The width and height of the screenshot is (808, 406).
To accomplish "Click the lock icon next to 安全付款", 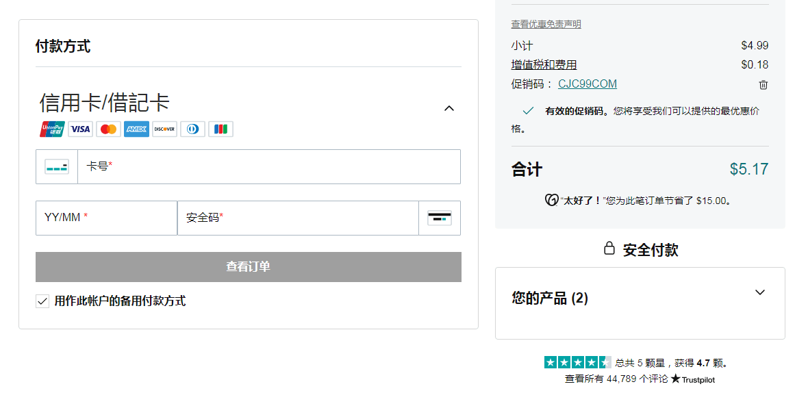I will [608, 249].
